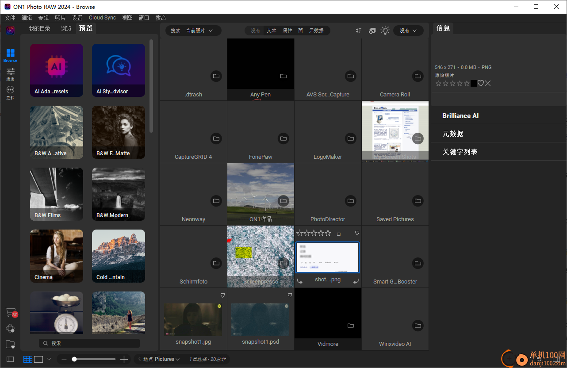Toggle color label square above shot png
This screenshot has width=567, height=368.
(x=339, y=234)
